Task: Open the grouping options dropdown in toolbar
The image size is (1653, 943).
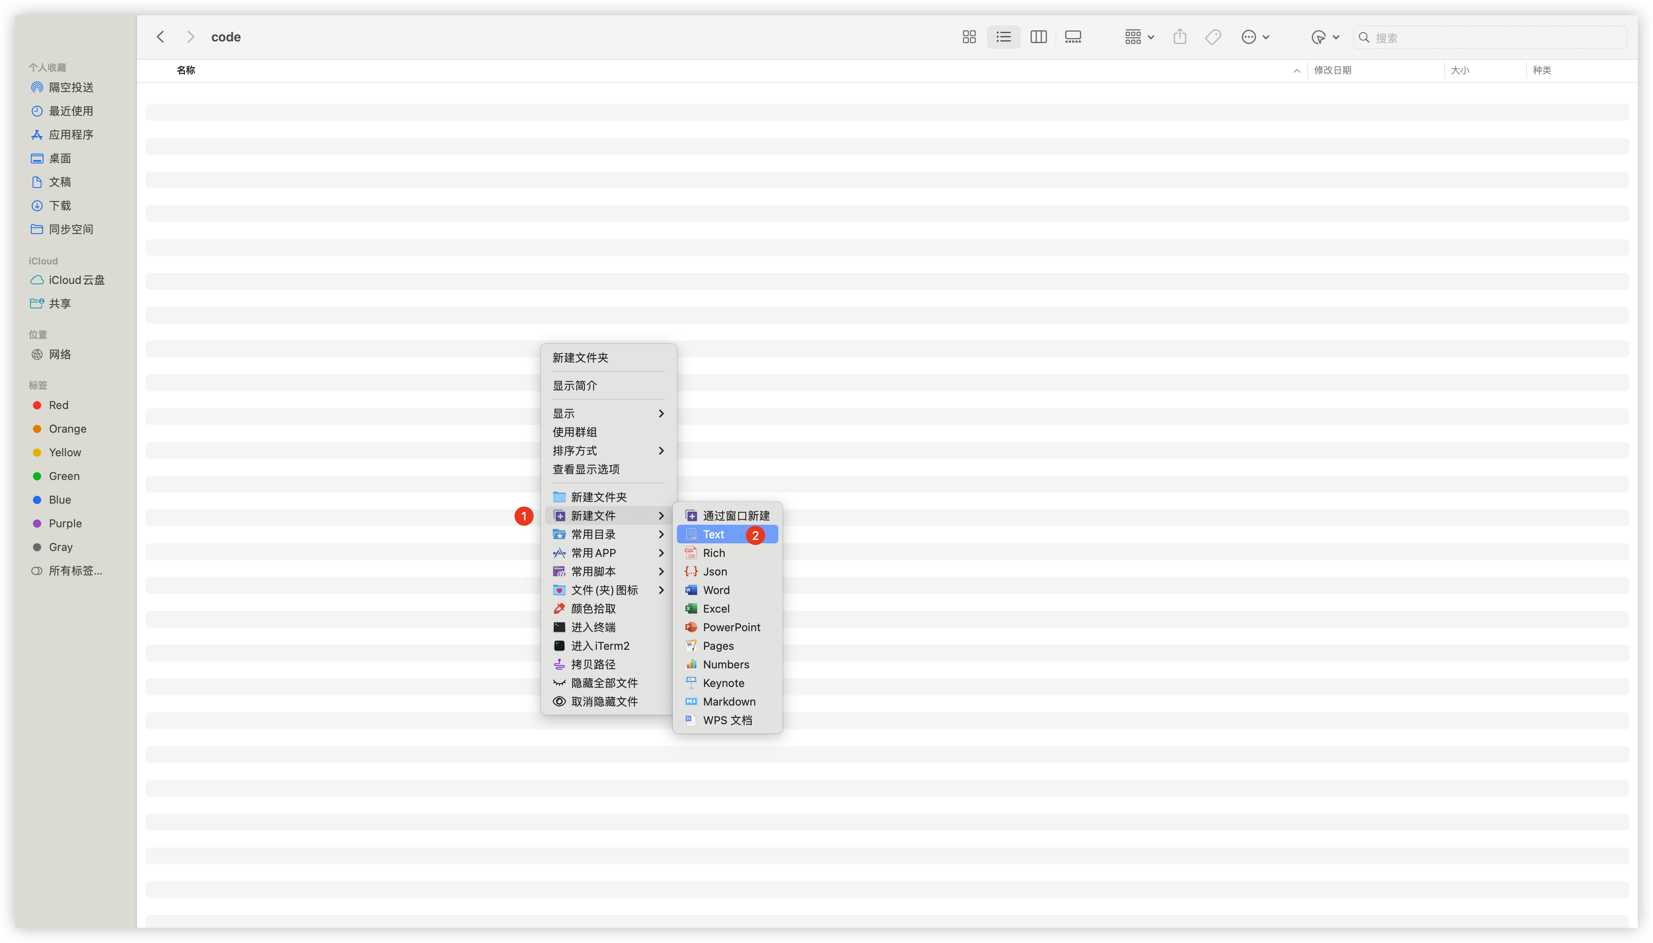Action: point(1139,37)
